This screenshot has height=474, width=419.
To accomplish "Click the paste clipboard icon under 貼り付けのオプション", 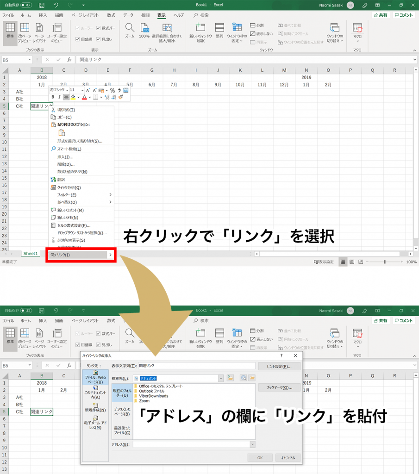I will [x=62, y=133].
